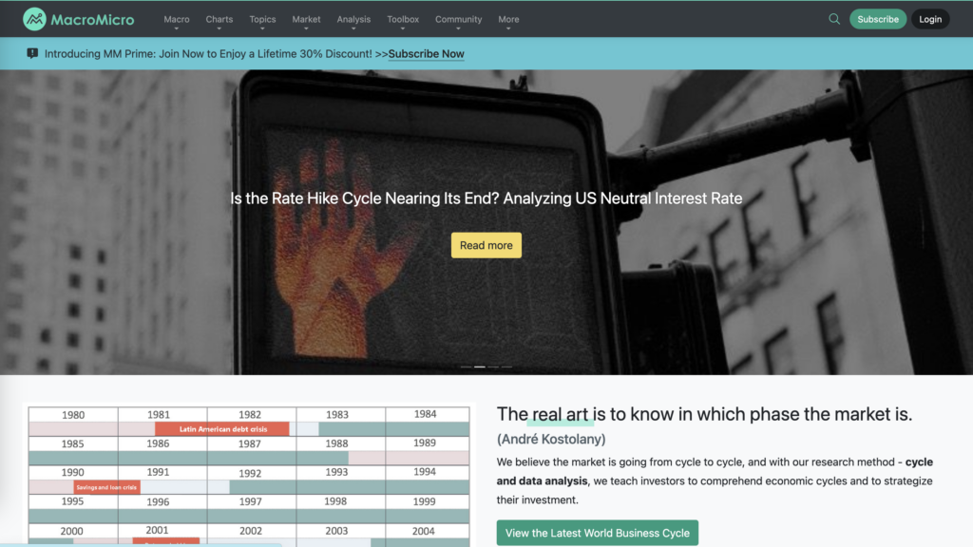This screenshot has height=547, width=973.
Task: Click the rate hike cycle headline
Action: click(486, 198)
